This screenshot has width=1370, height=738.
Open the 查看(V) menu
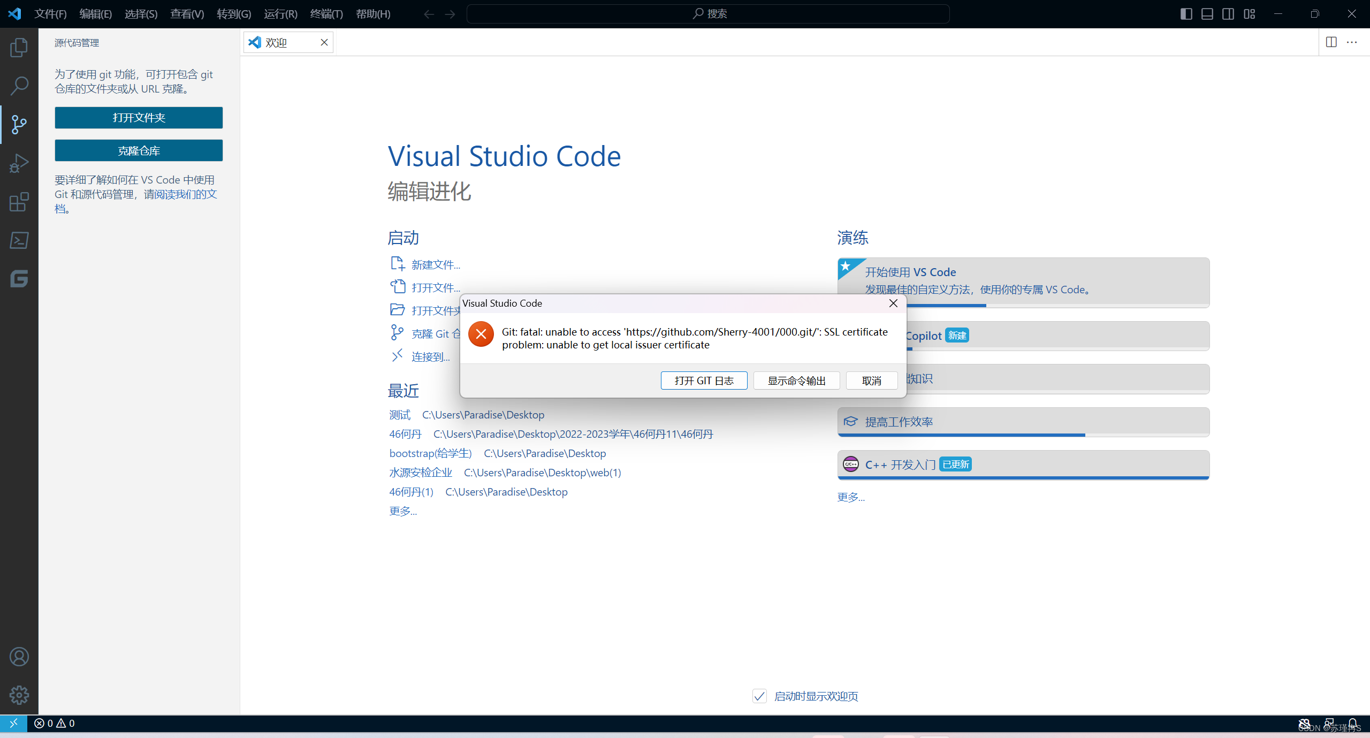(x=187, y=14)
